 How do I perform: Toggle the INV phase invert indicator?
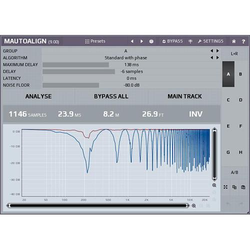point(195,114)
